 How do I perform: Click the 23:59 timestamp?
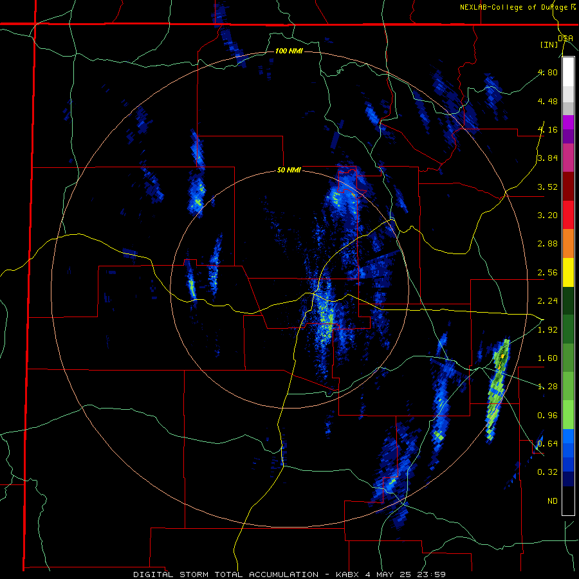[433, 574]
